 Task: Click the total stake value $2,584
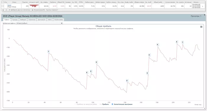point(142,6)
